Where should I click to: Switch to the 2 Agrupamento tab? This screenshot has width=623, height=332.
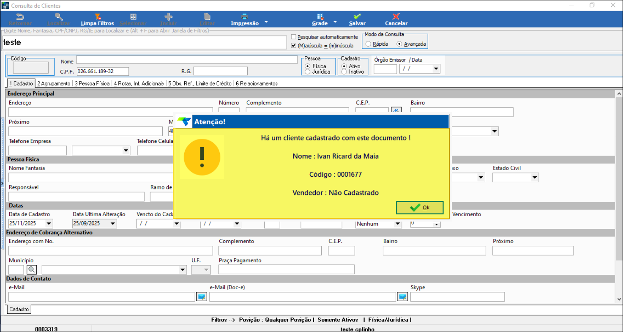(54, 84)
